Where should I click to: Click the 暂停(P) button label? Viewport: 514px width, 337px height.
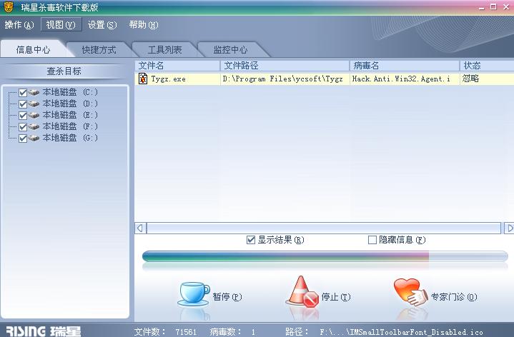pos(227,297)
